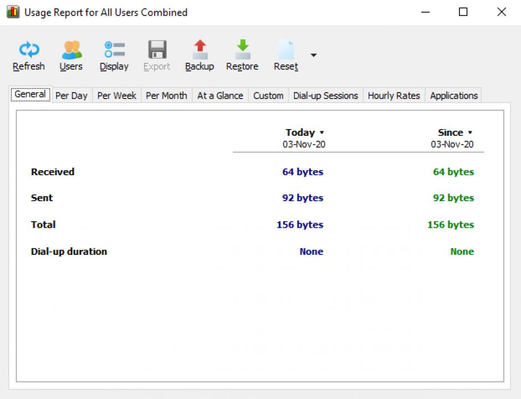Viewport: 521px width, 399px height.
Task: Click the Refresh toolbar icon
Action: [x=29, y=49]
